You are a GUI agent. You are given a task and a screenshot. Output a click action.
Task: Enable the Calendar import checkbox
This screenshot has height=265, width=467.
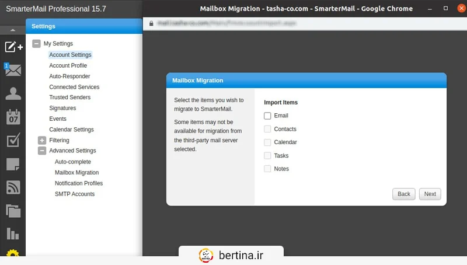pos(267,142)
